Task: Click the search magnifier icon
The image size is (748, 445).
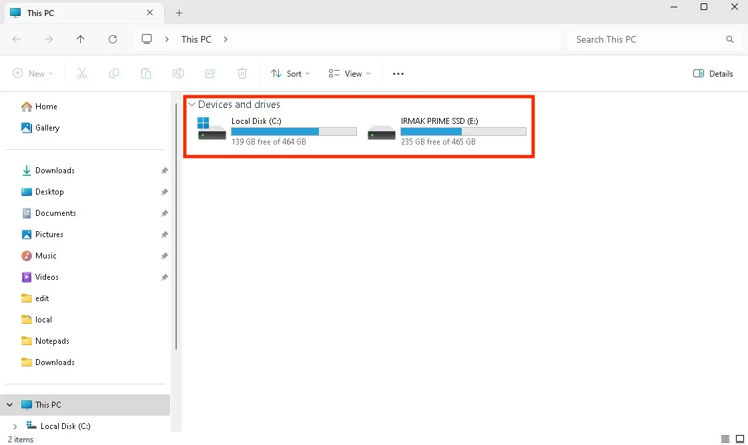Action: tap(730, 39)
